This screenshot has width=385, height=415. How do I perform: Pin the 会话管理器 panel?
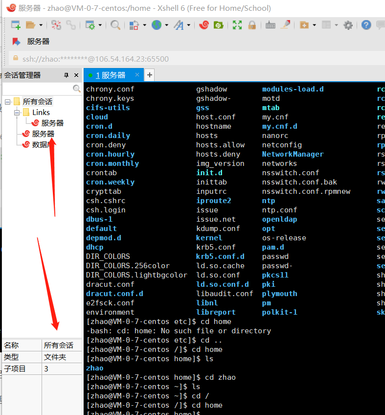(x=67, y=75)
